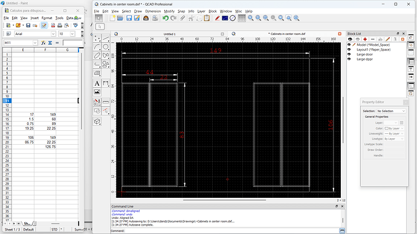417x234 pixels.
Task: Open the Layer dropdown in Property Editor
Action: (x=391, y=123)
